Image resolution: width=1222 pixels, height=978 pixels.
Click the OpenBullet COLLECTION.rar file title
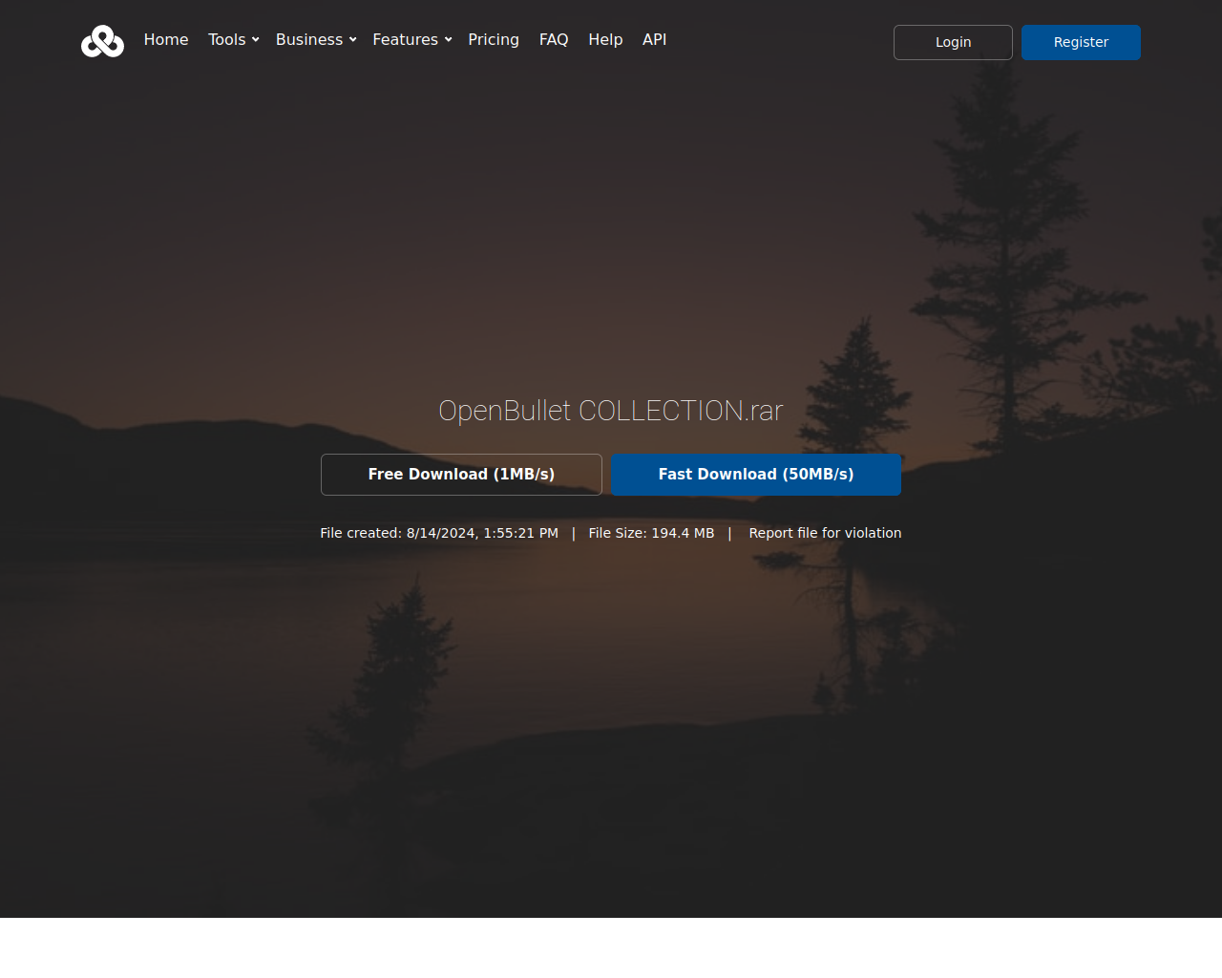click(611, 411)
